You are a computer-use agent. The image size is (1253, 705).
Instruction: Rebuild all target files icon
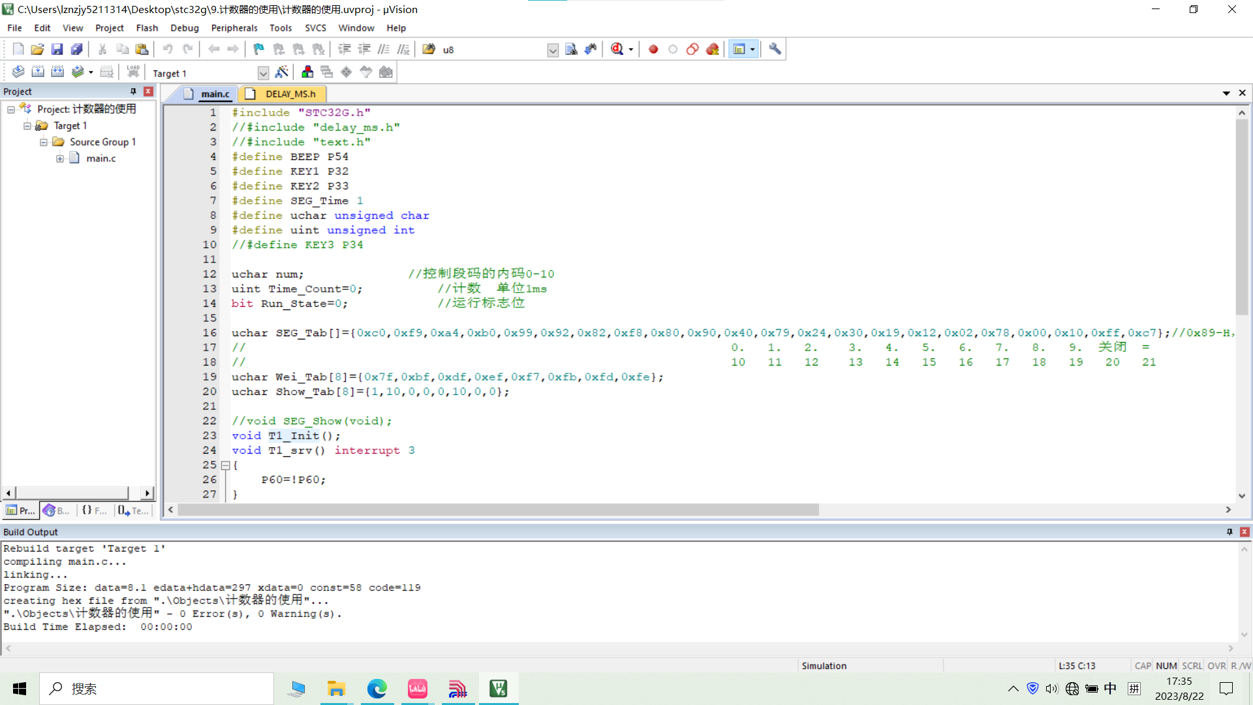(x=57, y=72)
